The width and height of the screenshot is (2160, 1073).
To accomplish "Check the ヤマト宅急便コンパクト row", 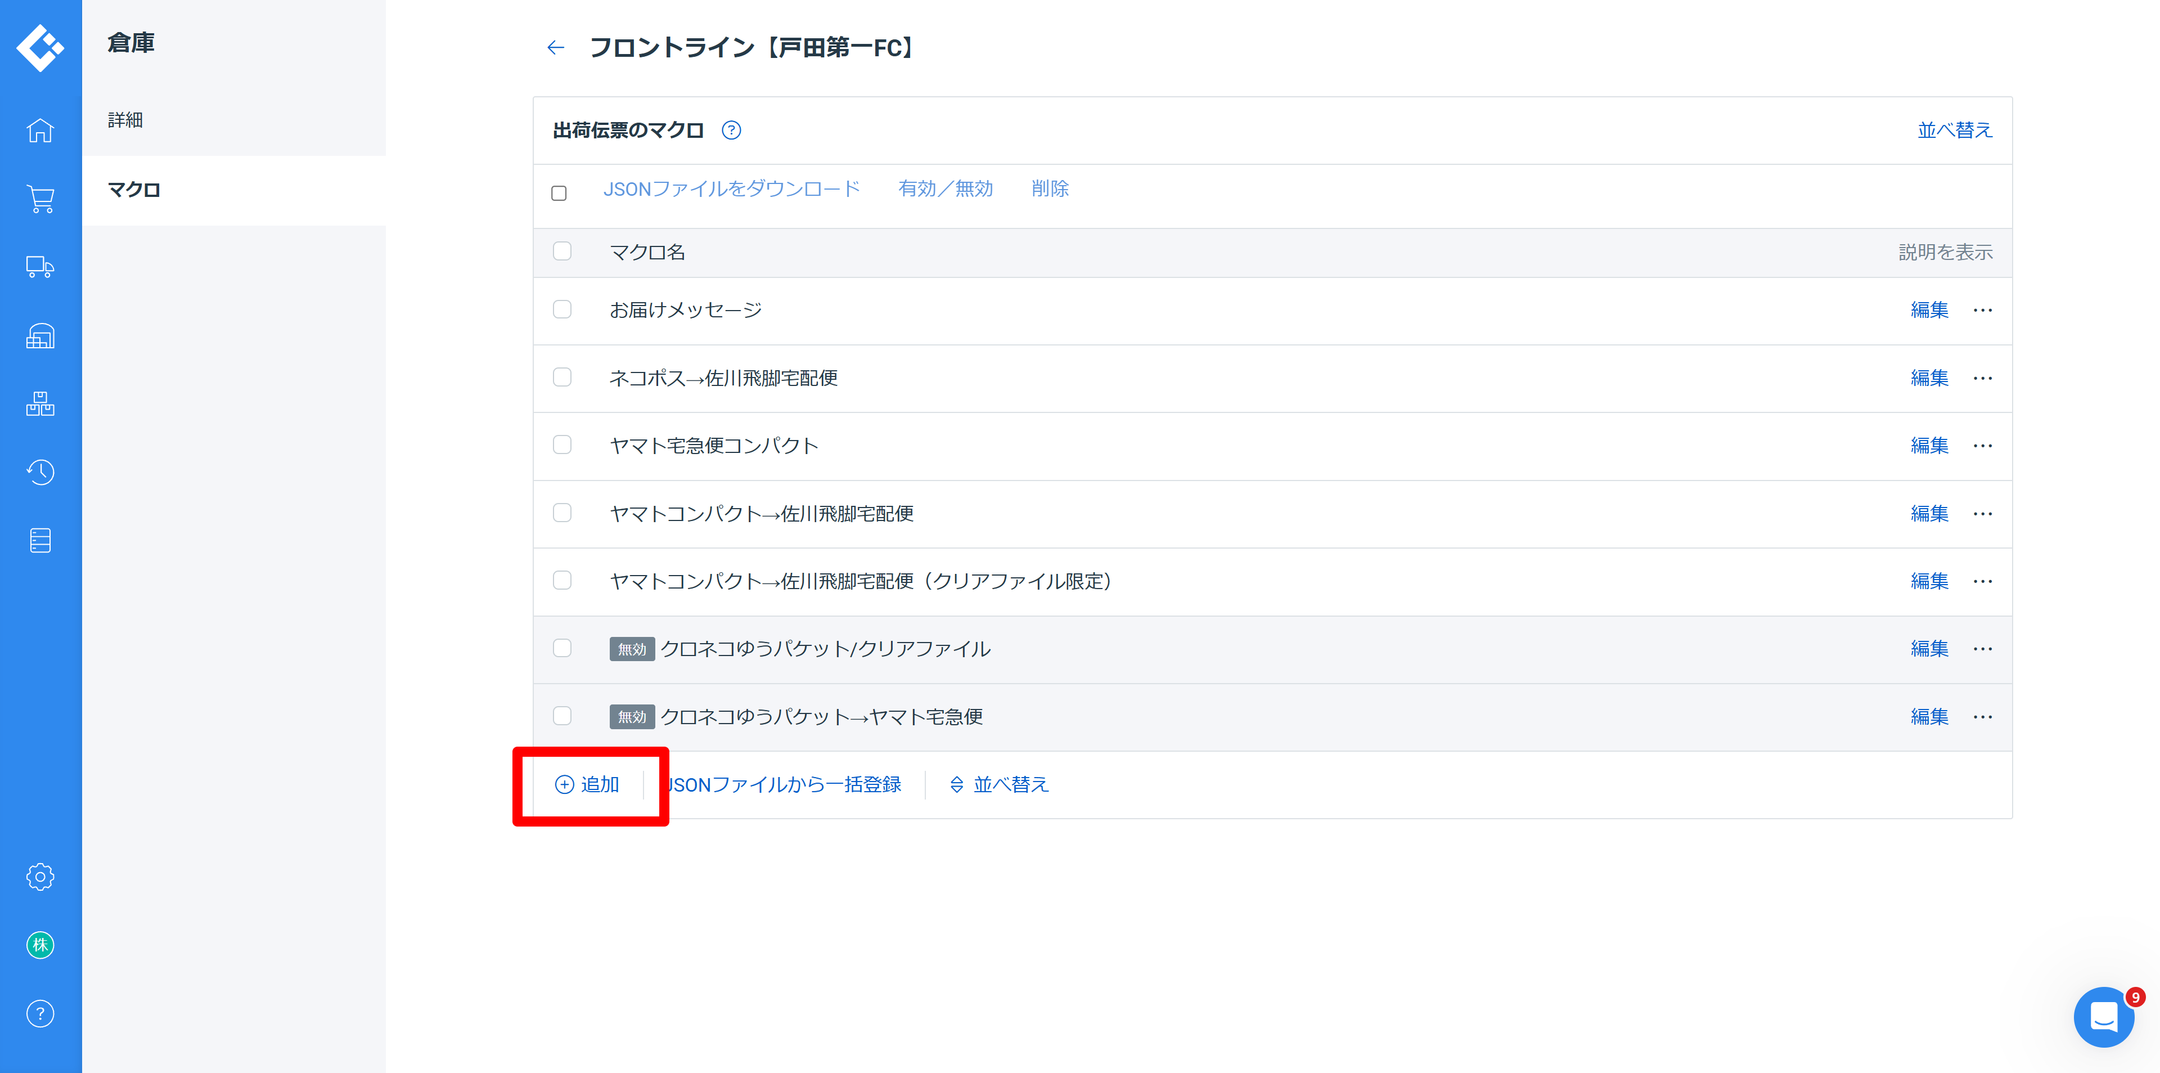I will [562, 444].
